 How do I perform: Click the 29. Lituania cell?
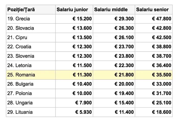click(20, 112)
